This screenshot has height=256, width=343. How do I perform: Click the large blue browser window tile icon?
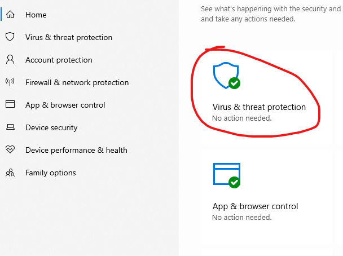tap(227, 175)
